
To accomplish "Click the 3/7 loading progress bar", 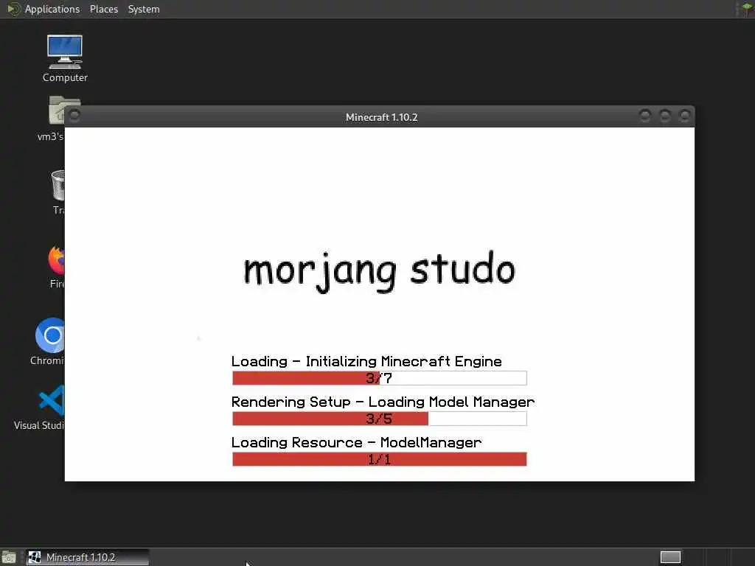I will point(380,378).
